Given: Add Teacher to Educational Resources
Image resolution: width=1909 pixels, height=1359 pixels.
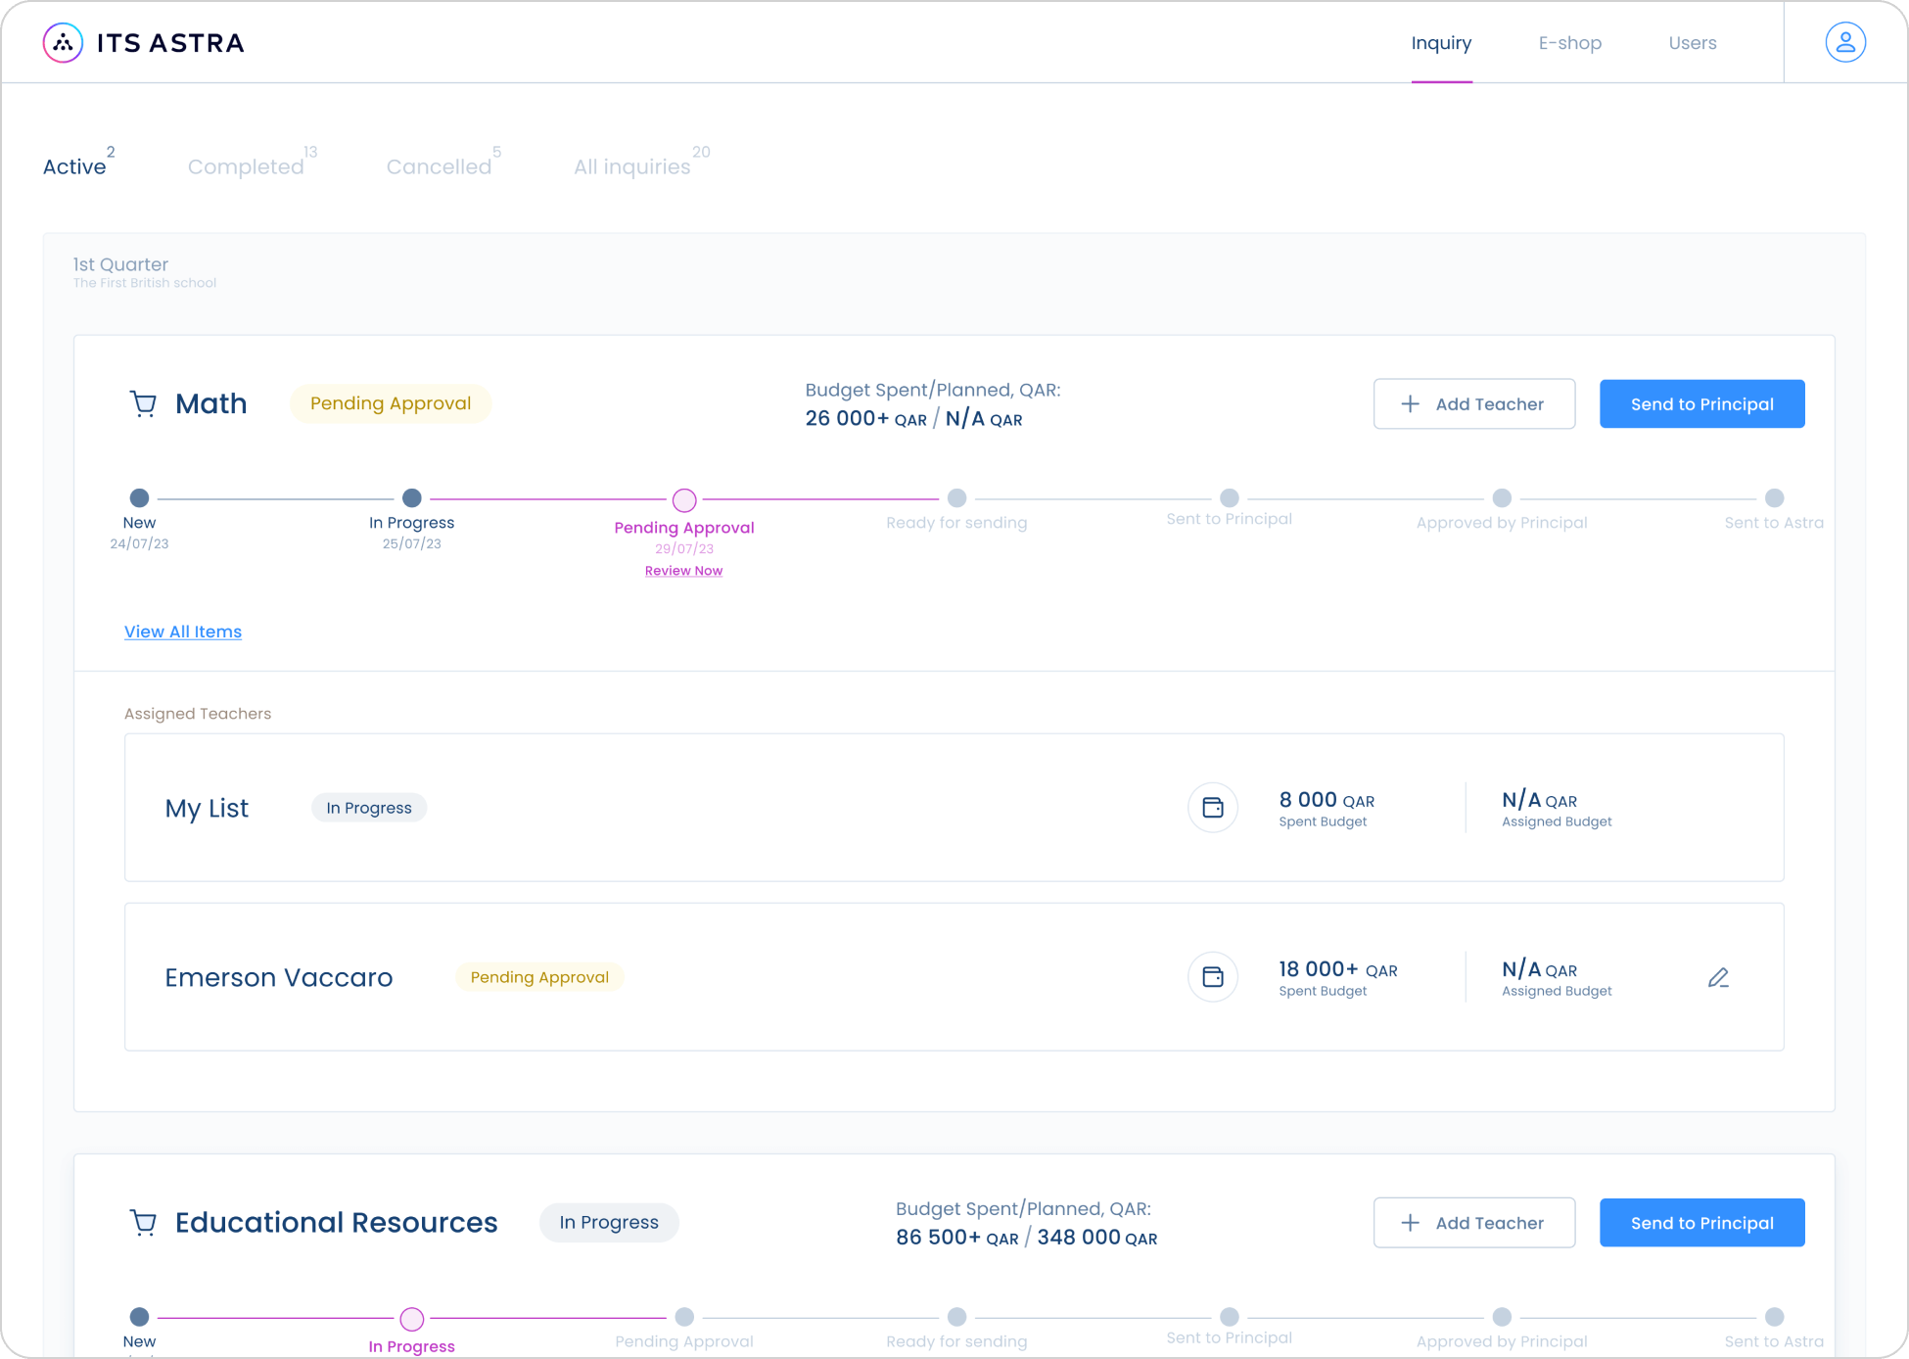Looking at the screenshot, I should pos(1474,1222).
